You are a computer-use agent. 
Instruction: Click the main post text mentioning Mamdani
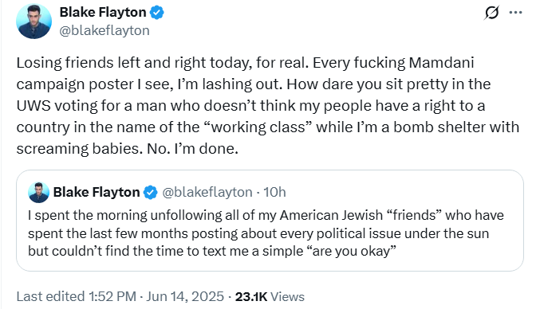click(268, 105)
